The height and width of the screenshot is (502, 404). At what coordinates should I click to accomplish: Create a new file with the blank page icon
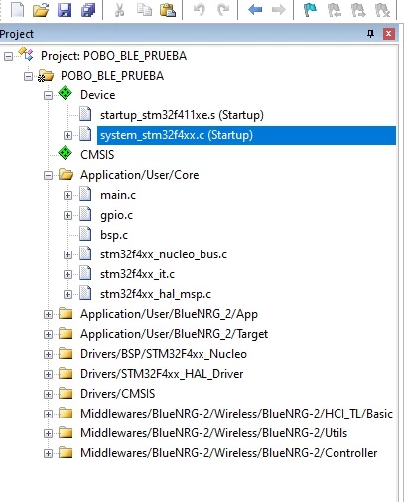pyautogui.click(x=17, y=10)
